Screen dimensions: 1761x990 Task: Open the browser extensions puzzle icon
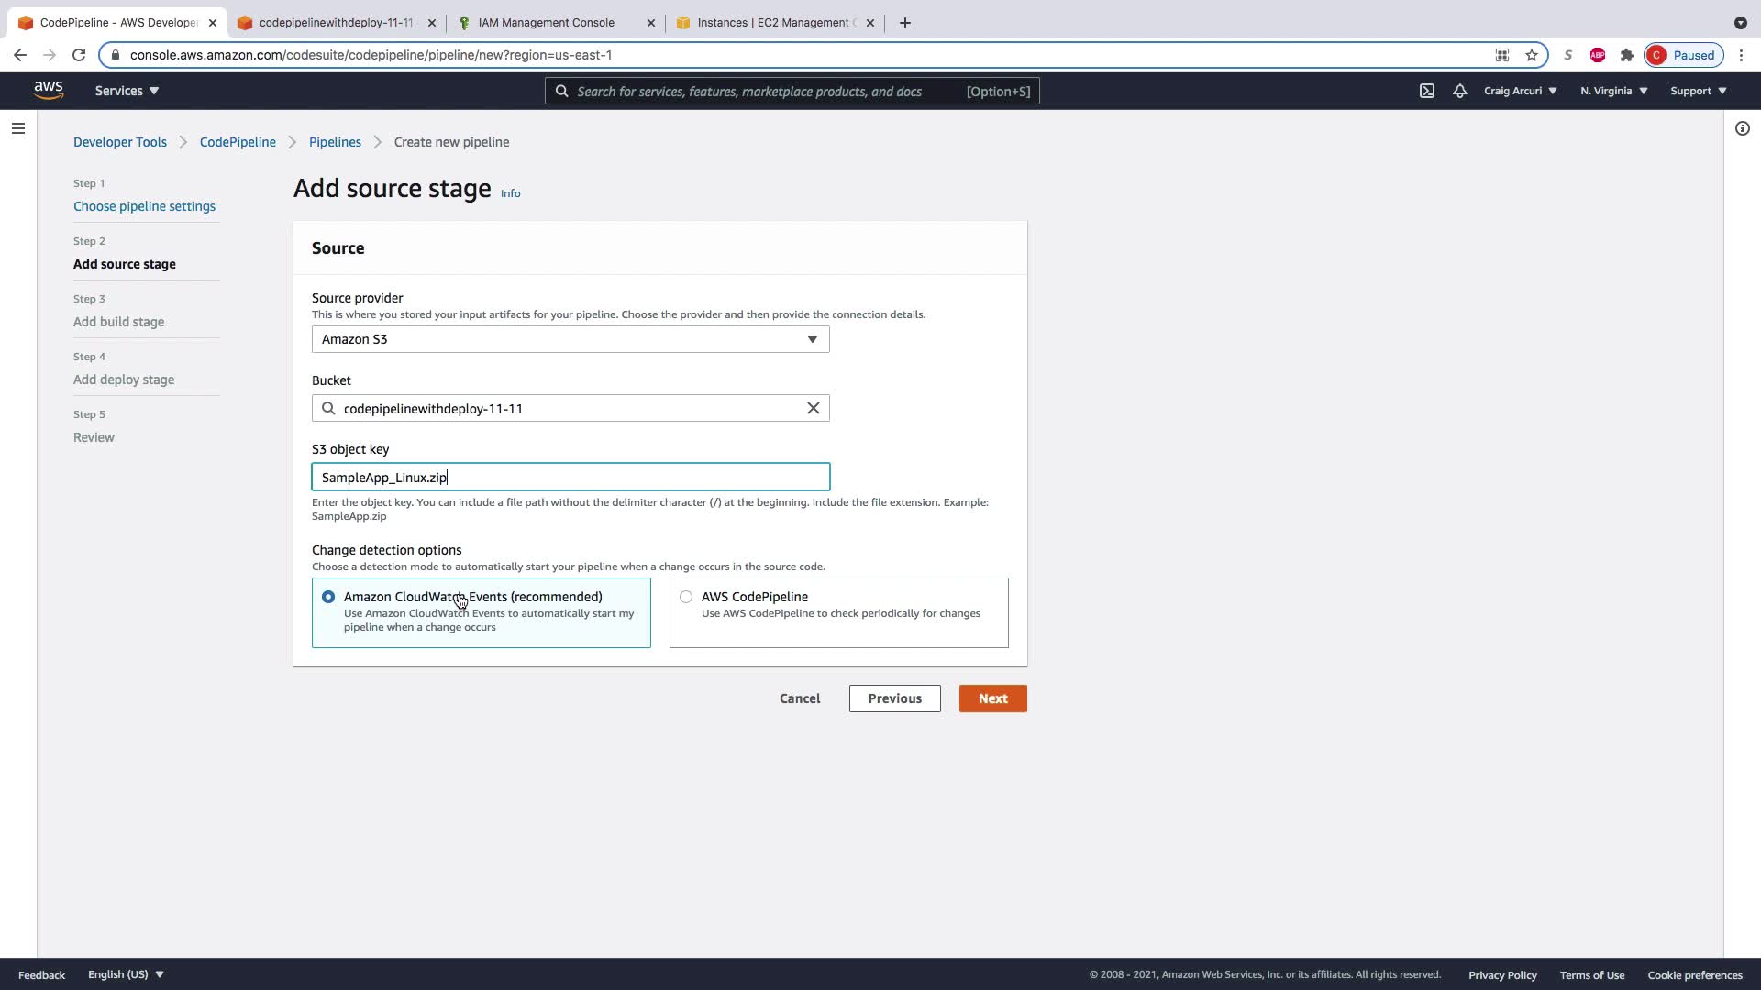click(x=1627, y=55)
